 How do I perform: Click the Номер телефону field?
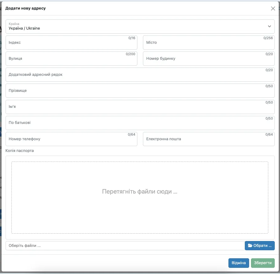pyautogui.click(x=71, y=139)
